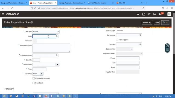Open the search magnifier in Oracle header
This screenshot has height=98, width=175.
pyautogui.click(x=138, y=14)
